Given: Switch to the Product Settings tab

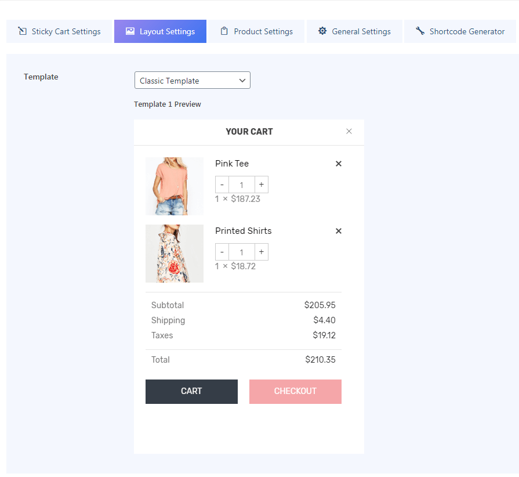Looking at the screenshot, I should coord(256,31).
